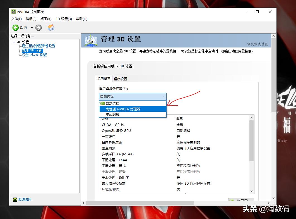Open the 3D 设置(3) menu
This screenshot has width=296, height=219.
pyautogui.click(x=64, y=19)
